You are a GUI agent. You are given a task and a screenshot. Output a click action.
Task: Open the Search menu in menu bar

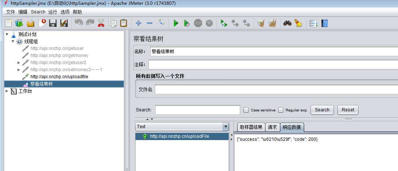[x=38, y=12]
